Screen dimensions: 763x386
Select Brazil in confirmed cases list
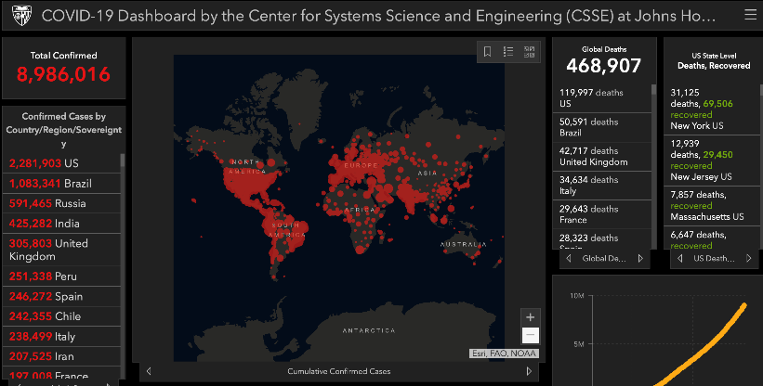pos(61,183)
